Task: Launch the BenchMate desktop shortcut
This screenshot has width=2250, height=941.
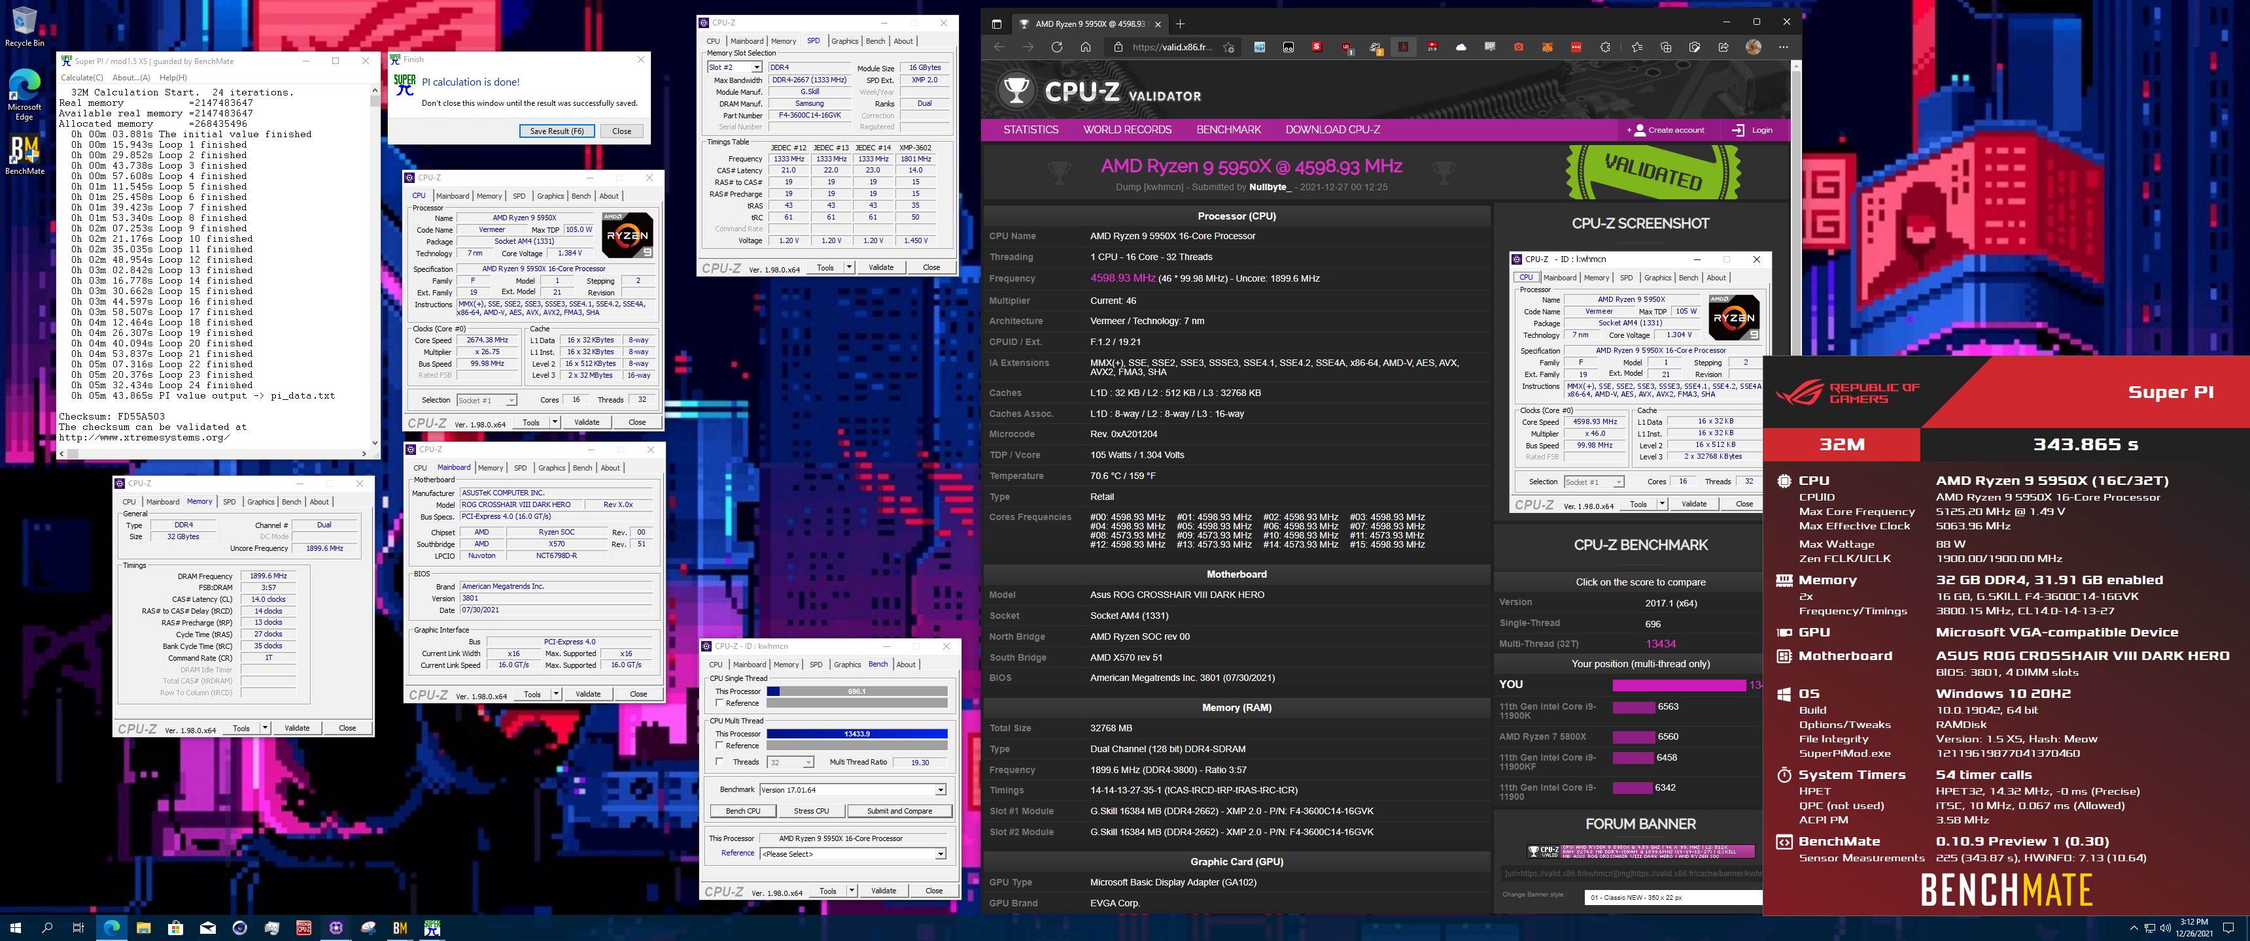Action: point(24,154)
